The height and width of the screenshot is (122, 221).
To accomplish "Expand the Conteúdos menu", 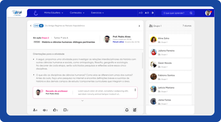I will click(x=77, y=13).
